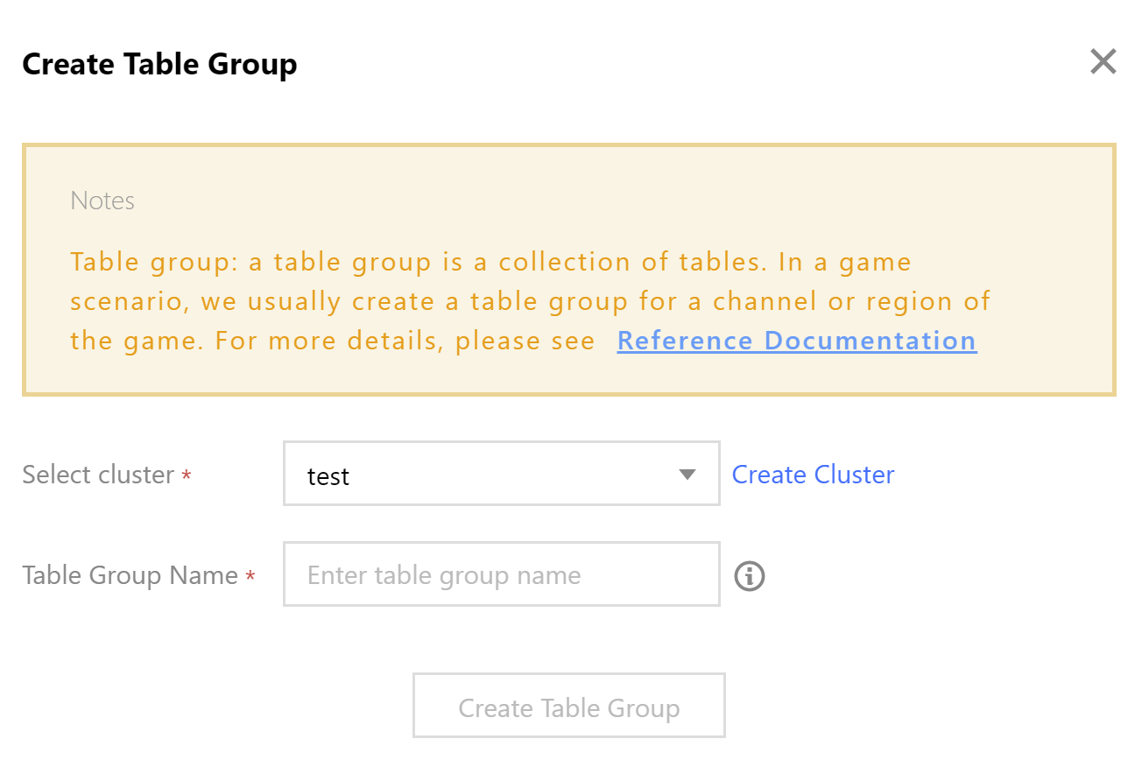Click the "Create Table Group" dialog title
The image size is (1142, 760).
pyautogui.click(x=159, y=64)
